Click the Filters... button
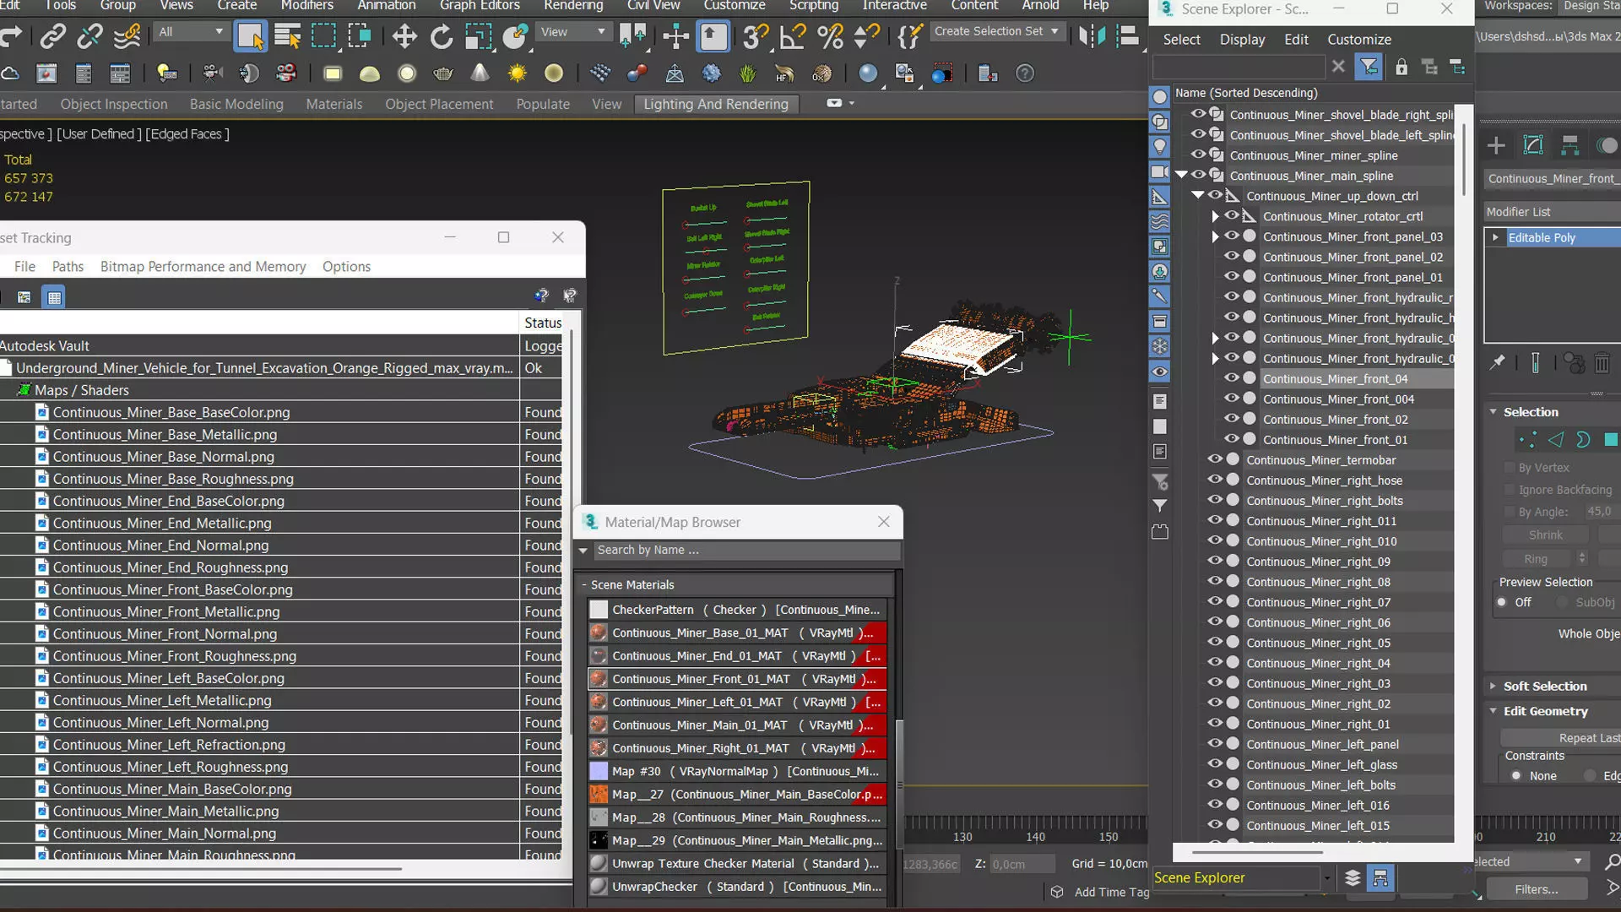 point(1536,889)
